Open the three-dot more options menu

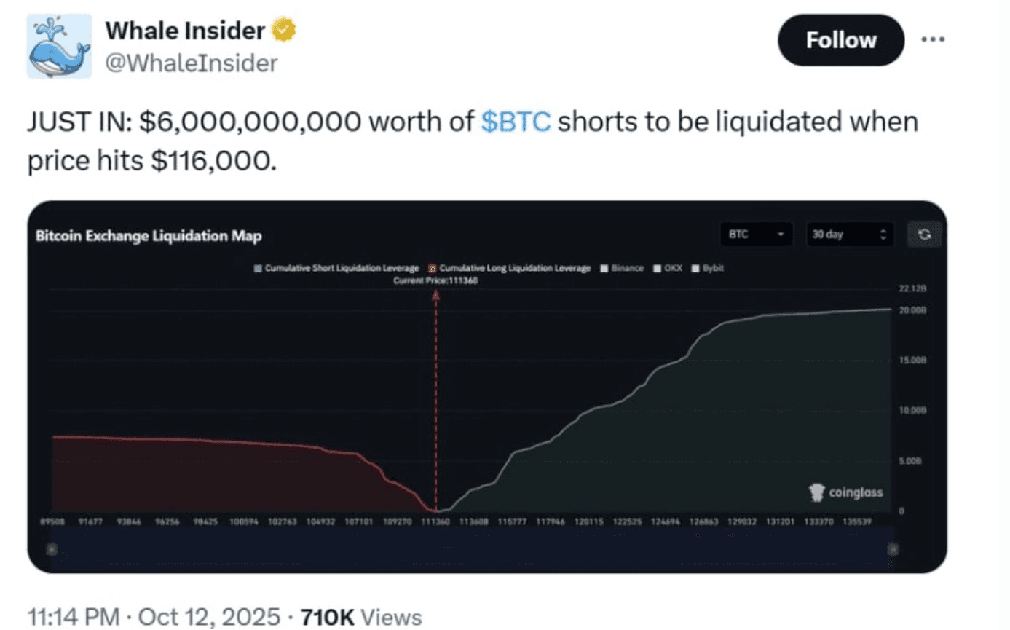[x=932, y=40]
